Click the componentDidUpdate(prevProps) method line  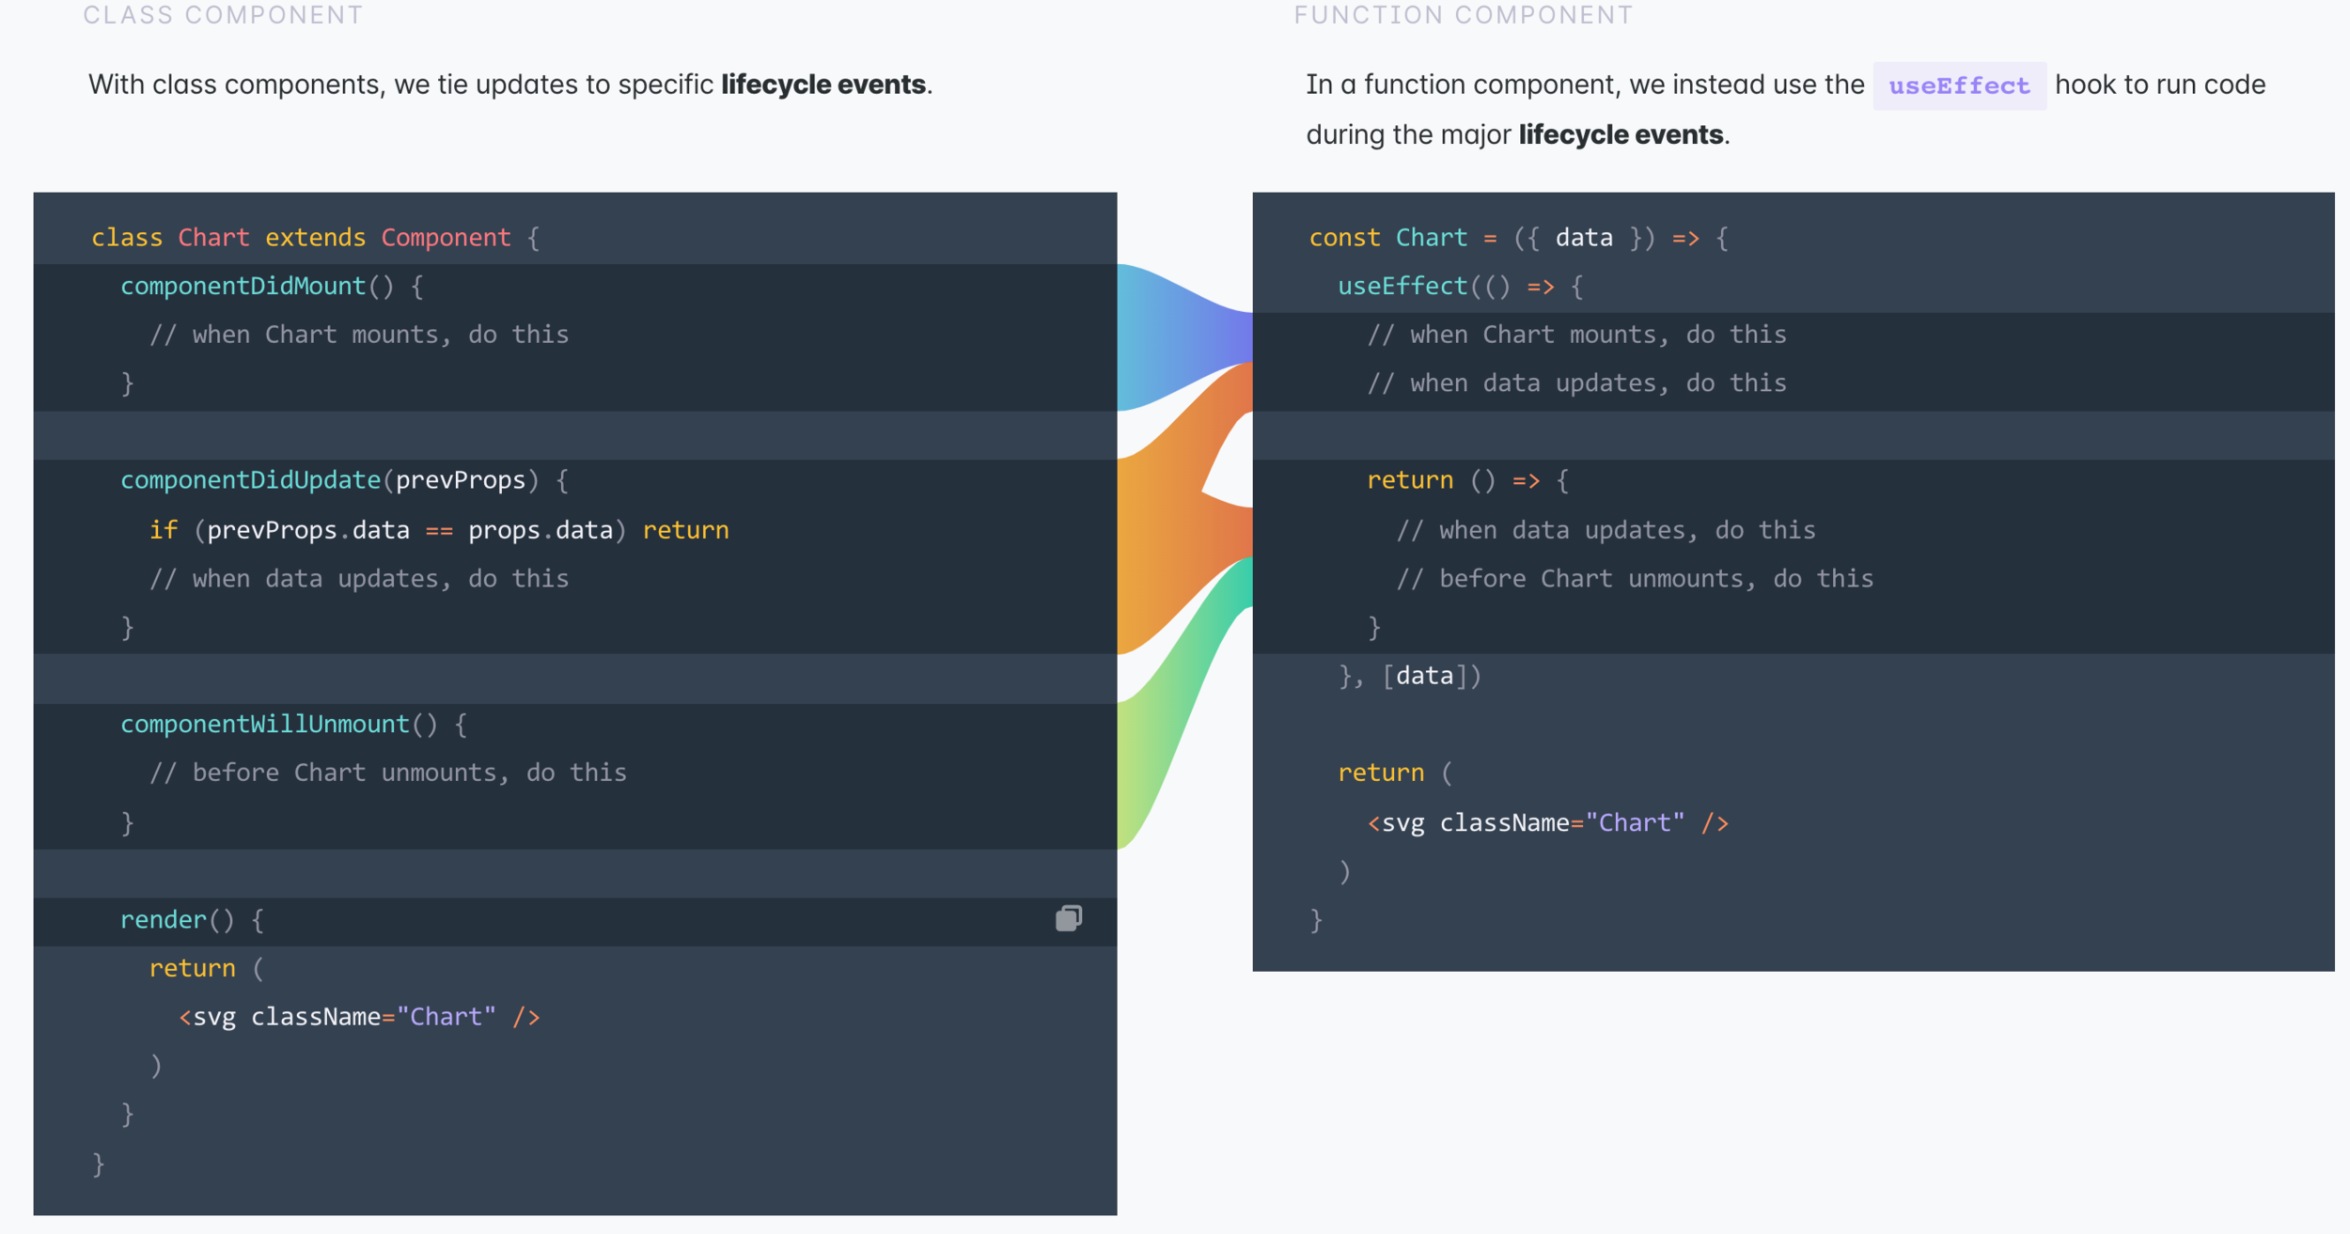coord(344,480)
